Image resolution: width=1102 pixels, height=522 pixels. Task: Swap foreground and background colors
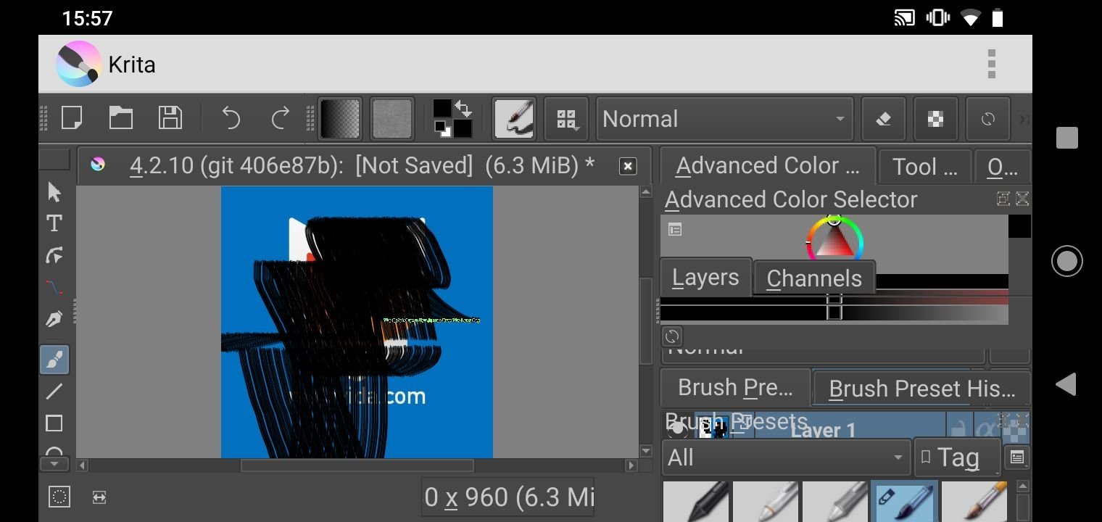(463, 109)
